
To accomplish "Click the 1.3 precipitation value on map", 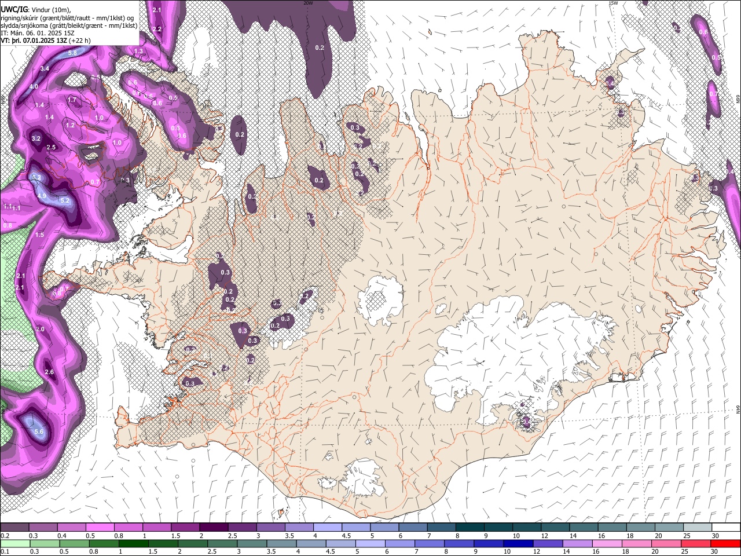I will coord(138,52).
